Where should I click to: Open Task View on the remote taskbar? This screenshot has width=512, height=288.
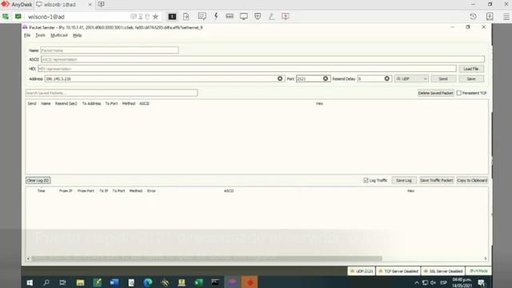[x=62, y=282]
